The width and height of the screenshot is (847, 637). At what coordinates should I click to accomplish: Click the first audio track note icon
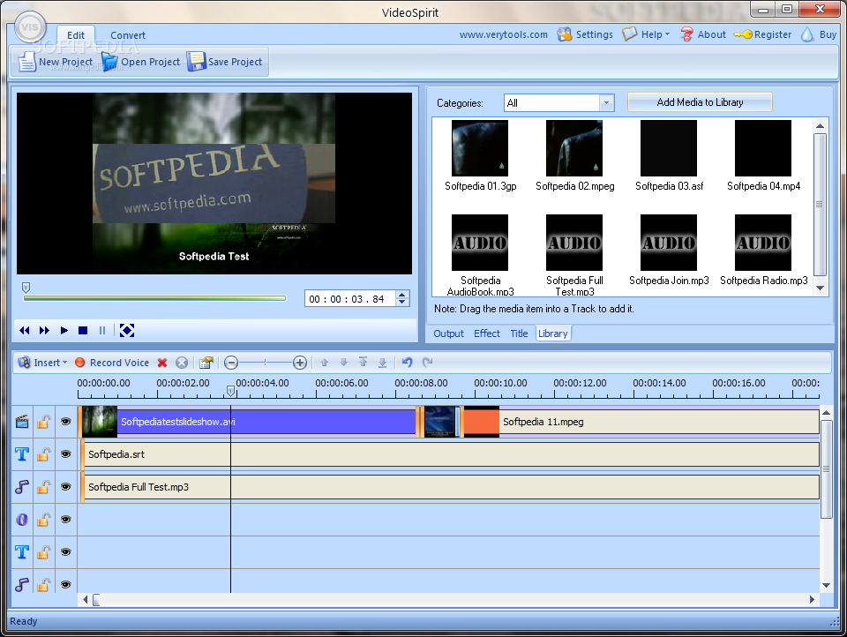[x=22, y=487]
